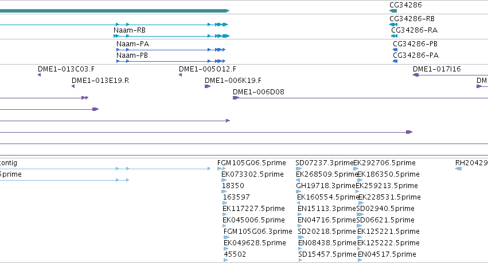Click the EK125222.5prime EST label
The image size is (488, 263).
click(x=388, y=243)
